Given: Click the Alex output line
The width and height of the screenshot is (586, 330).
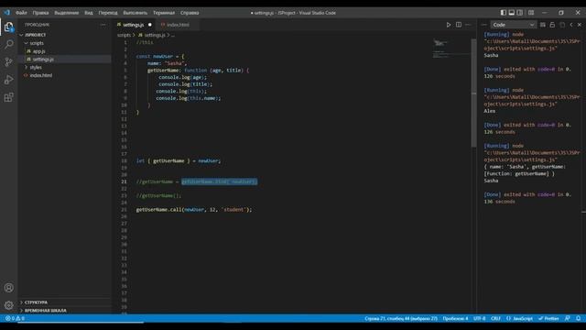Looking at the screenshot, I should click(489, 111).
